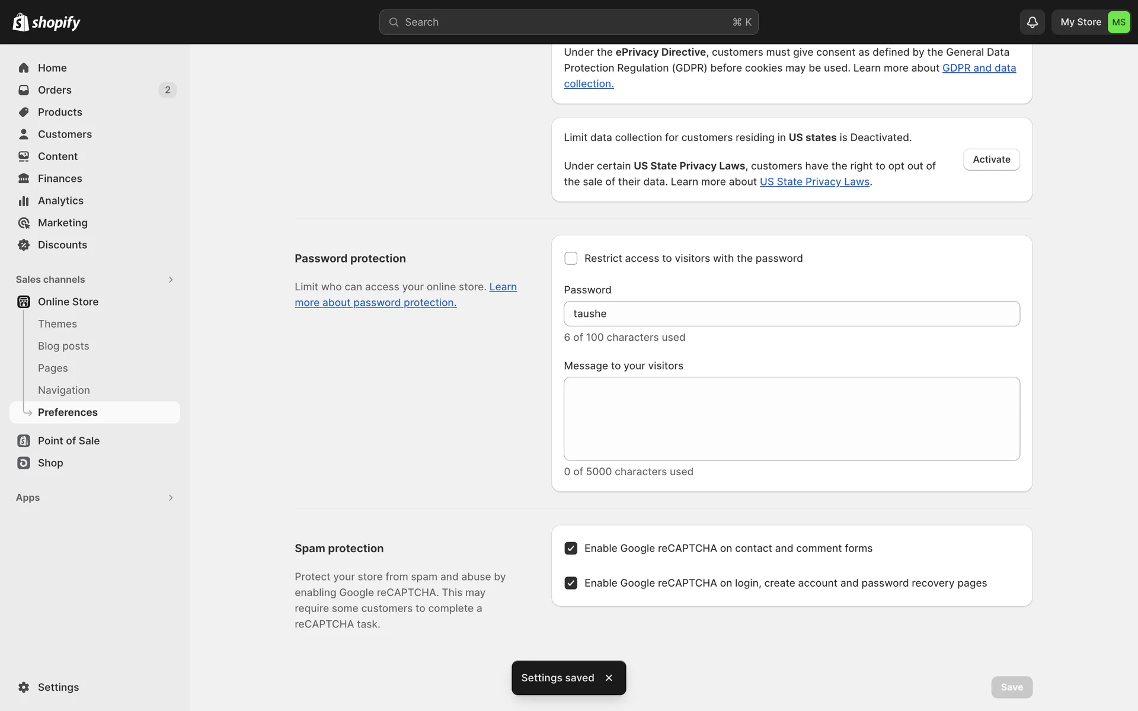
Task: Uncheck reCAPTCHA on contact and comment forms
Action: [x=571, y=549]
